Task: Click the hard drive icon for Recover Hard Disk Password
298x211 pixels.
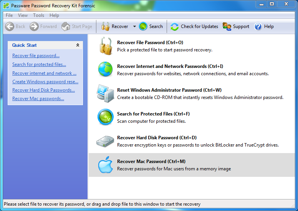Action: click(x=105, y=141)
